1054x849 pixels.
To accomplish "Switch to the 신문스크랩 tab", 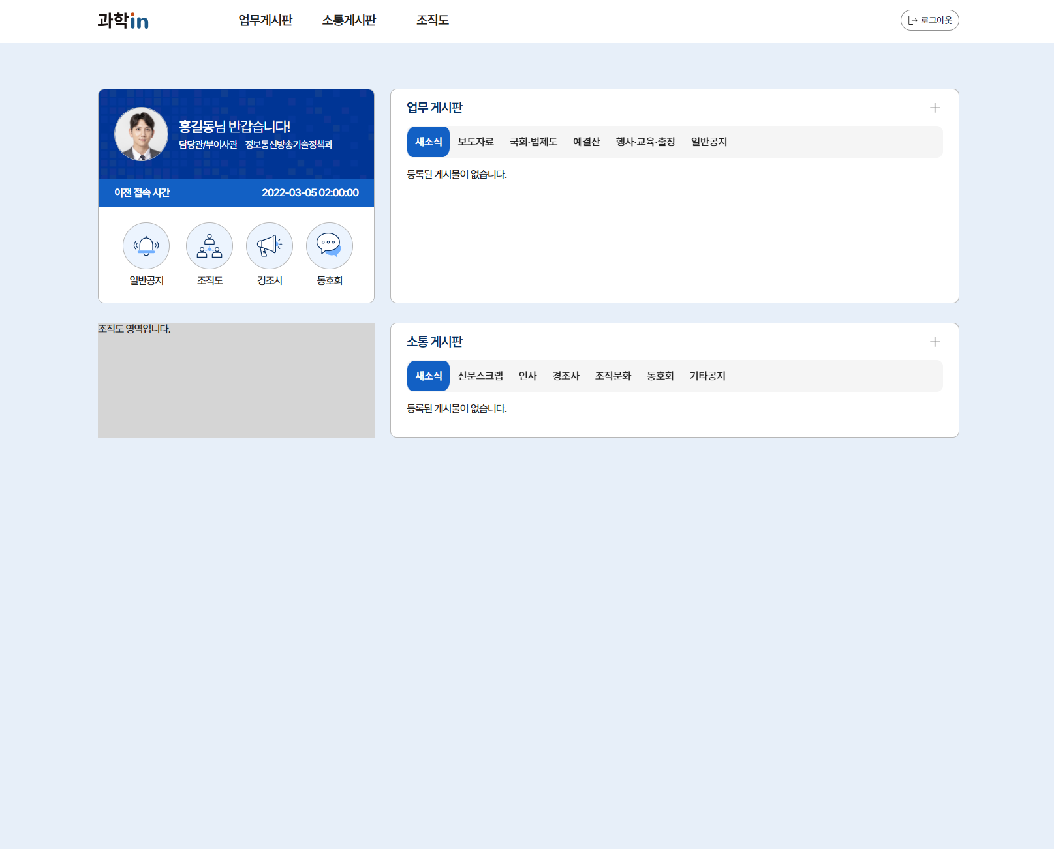I will [x=480, y=376].
